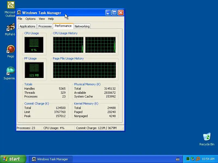
Task: Click the Totals Processes value 23
Action: point(64,96)
